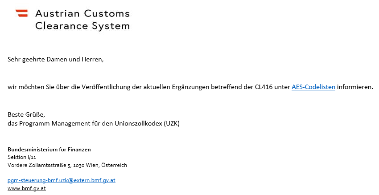Click the "Clearance System" header text

pos(82,26)
